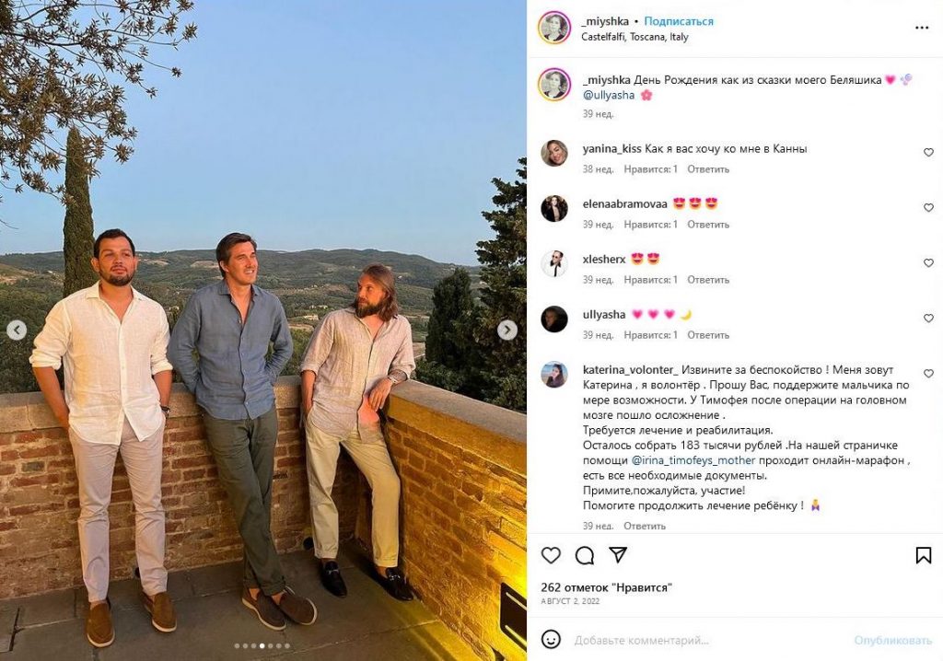This screenshot has width=943, height=661.
Task: Open the comment bubble icon
Action: (x=585, y=555)
